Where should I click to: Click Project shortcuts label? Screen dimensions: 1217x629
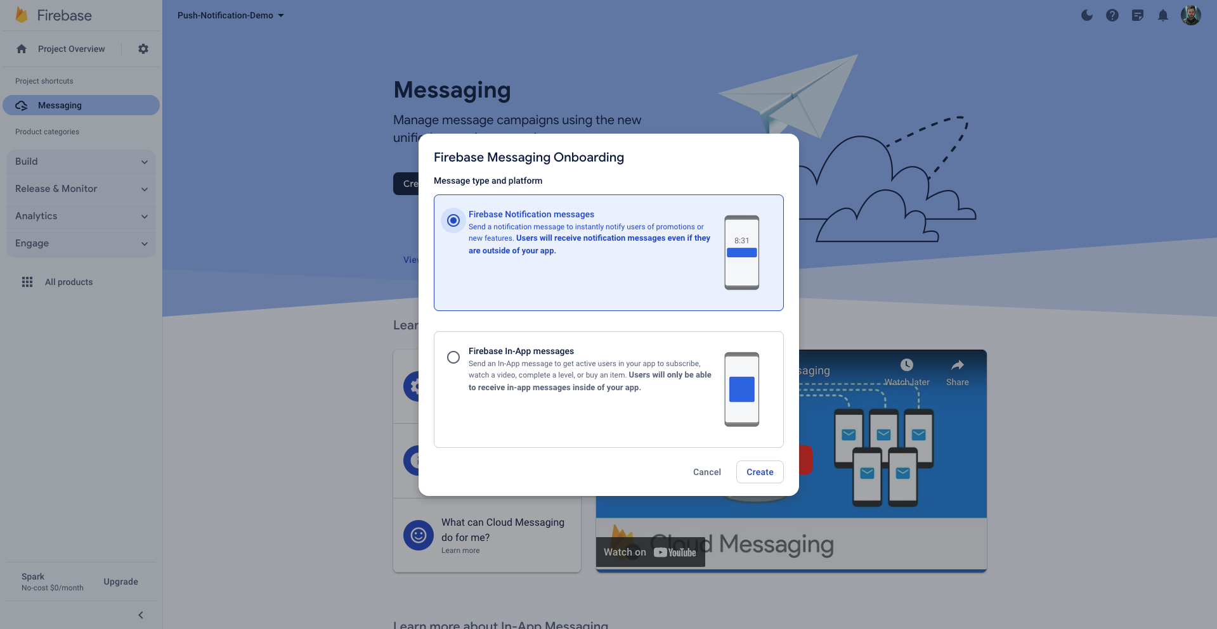tap(44, 81)
